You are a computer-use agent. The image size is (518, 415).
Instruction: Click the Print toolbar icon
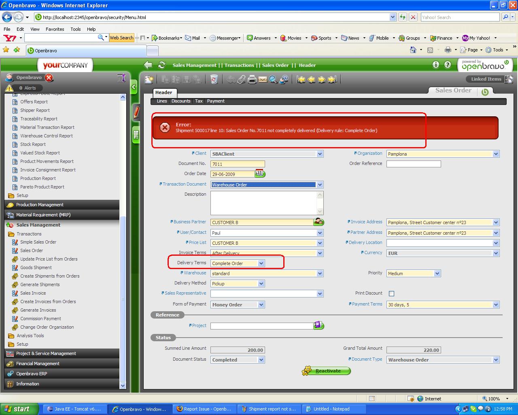coord(252,79)
